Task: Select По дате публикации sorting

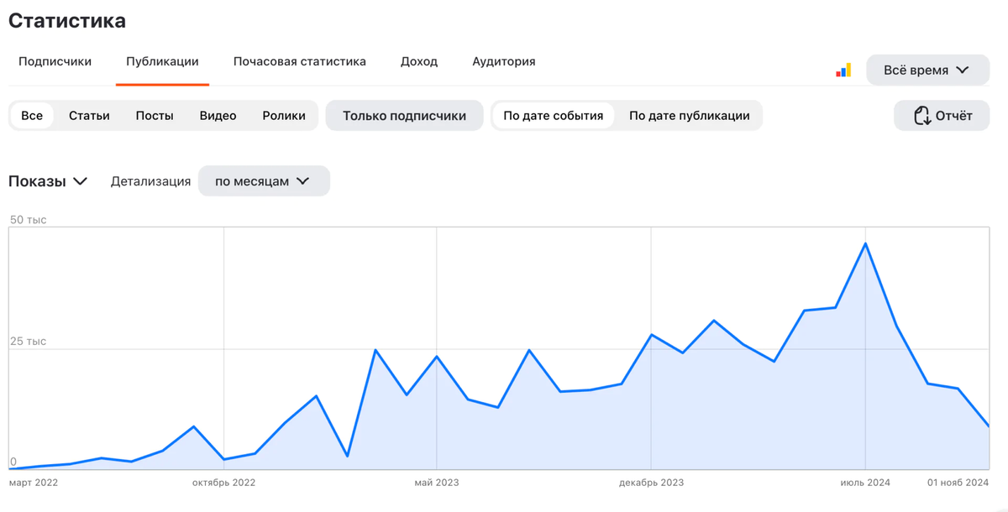Action: click(689, 115)
